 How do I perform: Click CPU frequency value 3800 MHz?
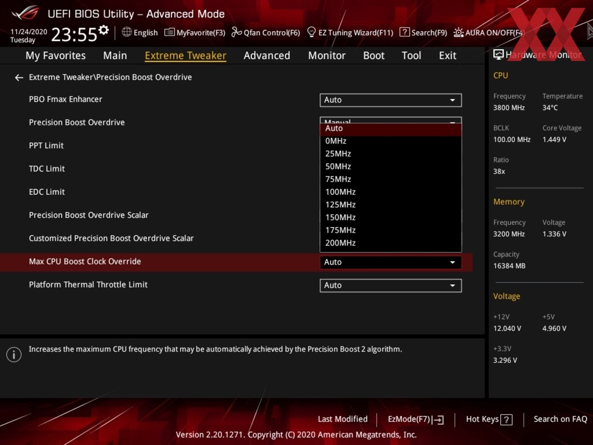click(x=509, y=108)
